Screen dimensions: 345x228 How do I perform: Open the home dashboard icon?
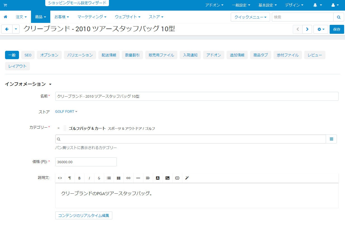tap(5, 17)
